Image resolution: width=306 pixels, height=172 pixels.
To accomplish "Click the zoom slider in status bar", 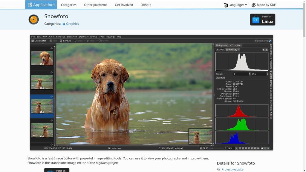I will pos(217,148).
